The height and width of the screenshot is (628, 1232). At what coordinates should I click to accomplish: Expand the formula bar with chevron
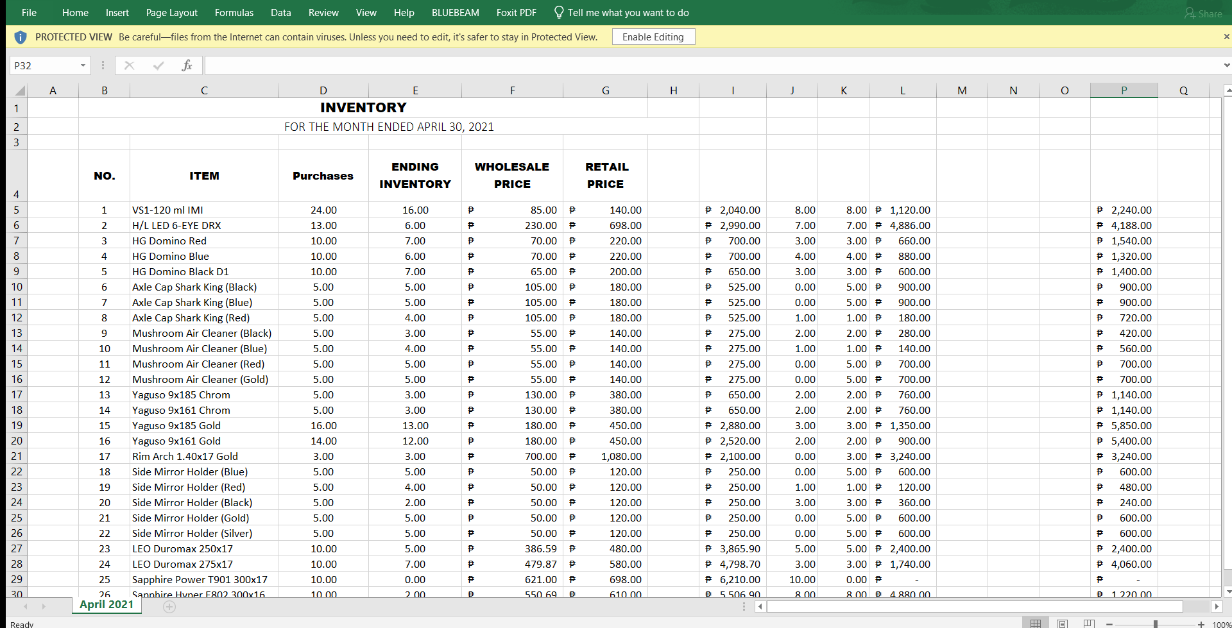click(x=1226, y=65)
